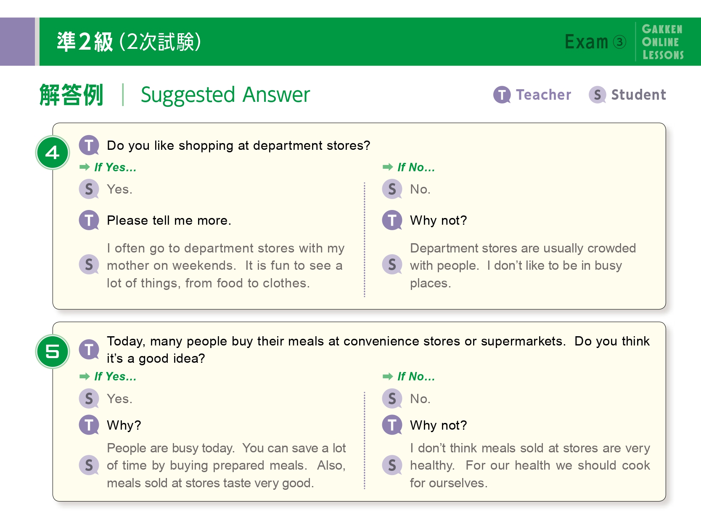Click the purple square in top-left corner
The image size is (701, 526).
tap(17, 41)
